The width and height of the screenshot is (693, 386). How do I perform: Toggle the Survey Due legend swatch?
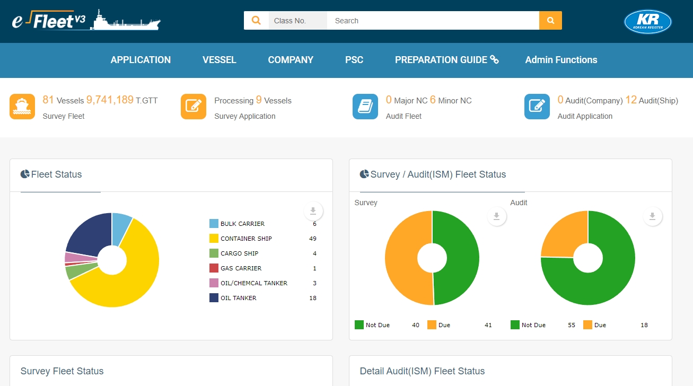point(431,324)
